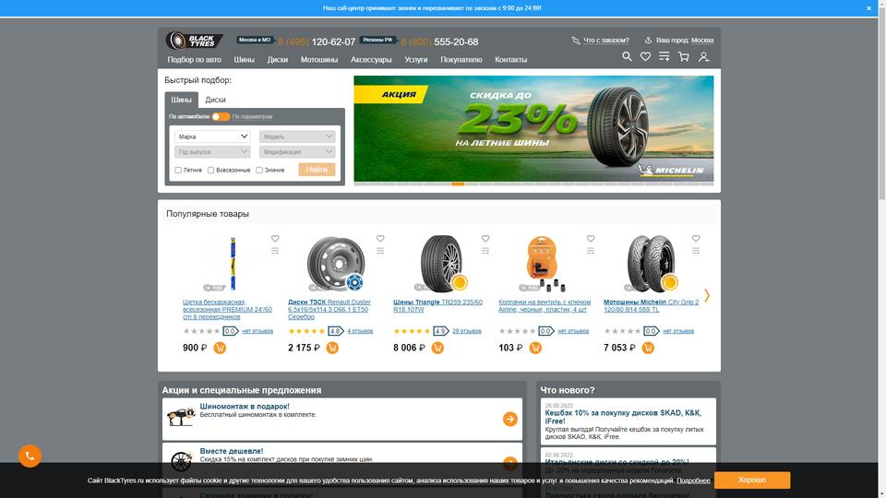Viewport: 886px width, 498px height.
Task: Check the Всесезонные checkbox
Action: click(x=210, y=170)
